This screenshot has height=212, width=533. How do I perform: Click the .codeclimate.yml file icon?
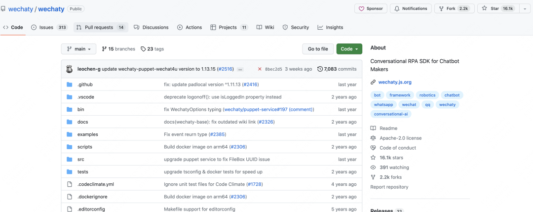coord(70,184)
